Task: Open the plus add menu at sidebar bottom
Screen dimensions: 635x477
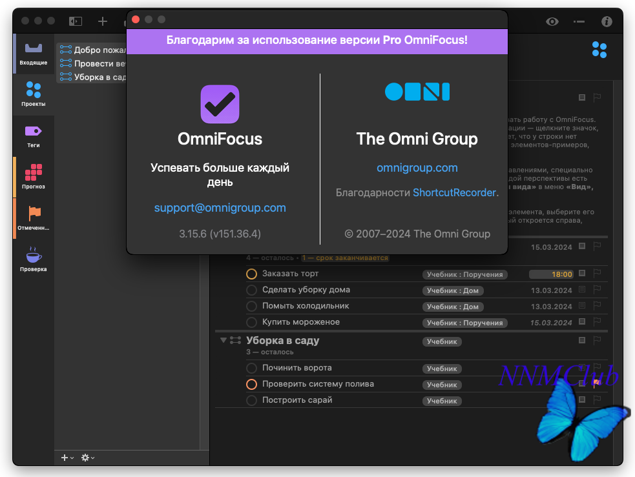Action: pyautogui.click(x=67, y=458)
